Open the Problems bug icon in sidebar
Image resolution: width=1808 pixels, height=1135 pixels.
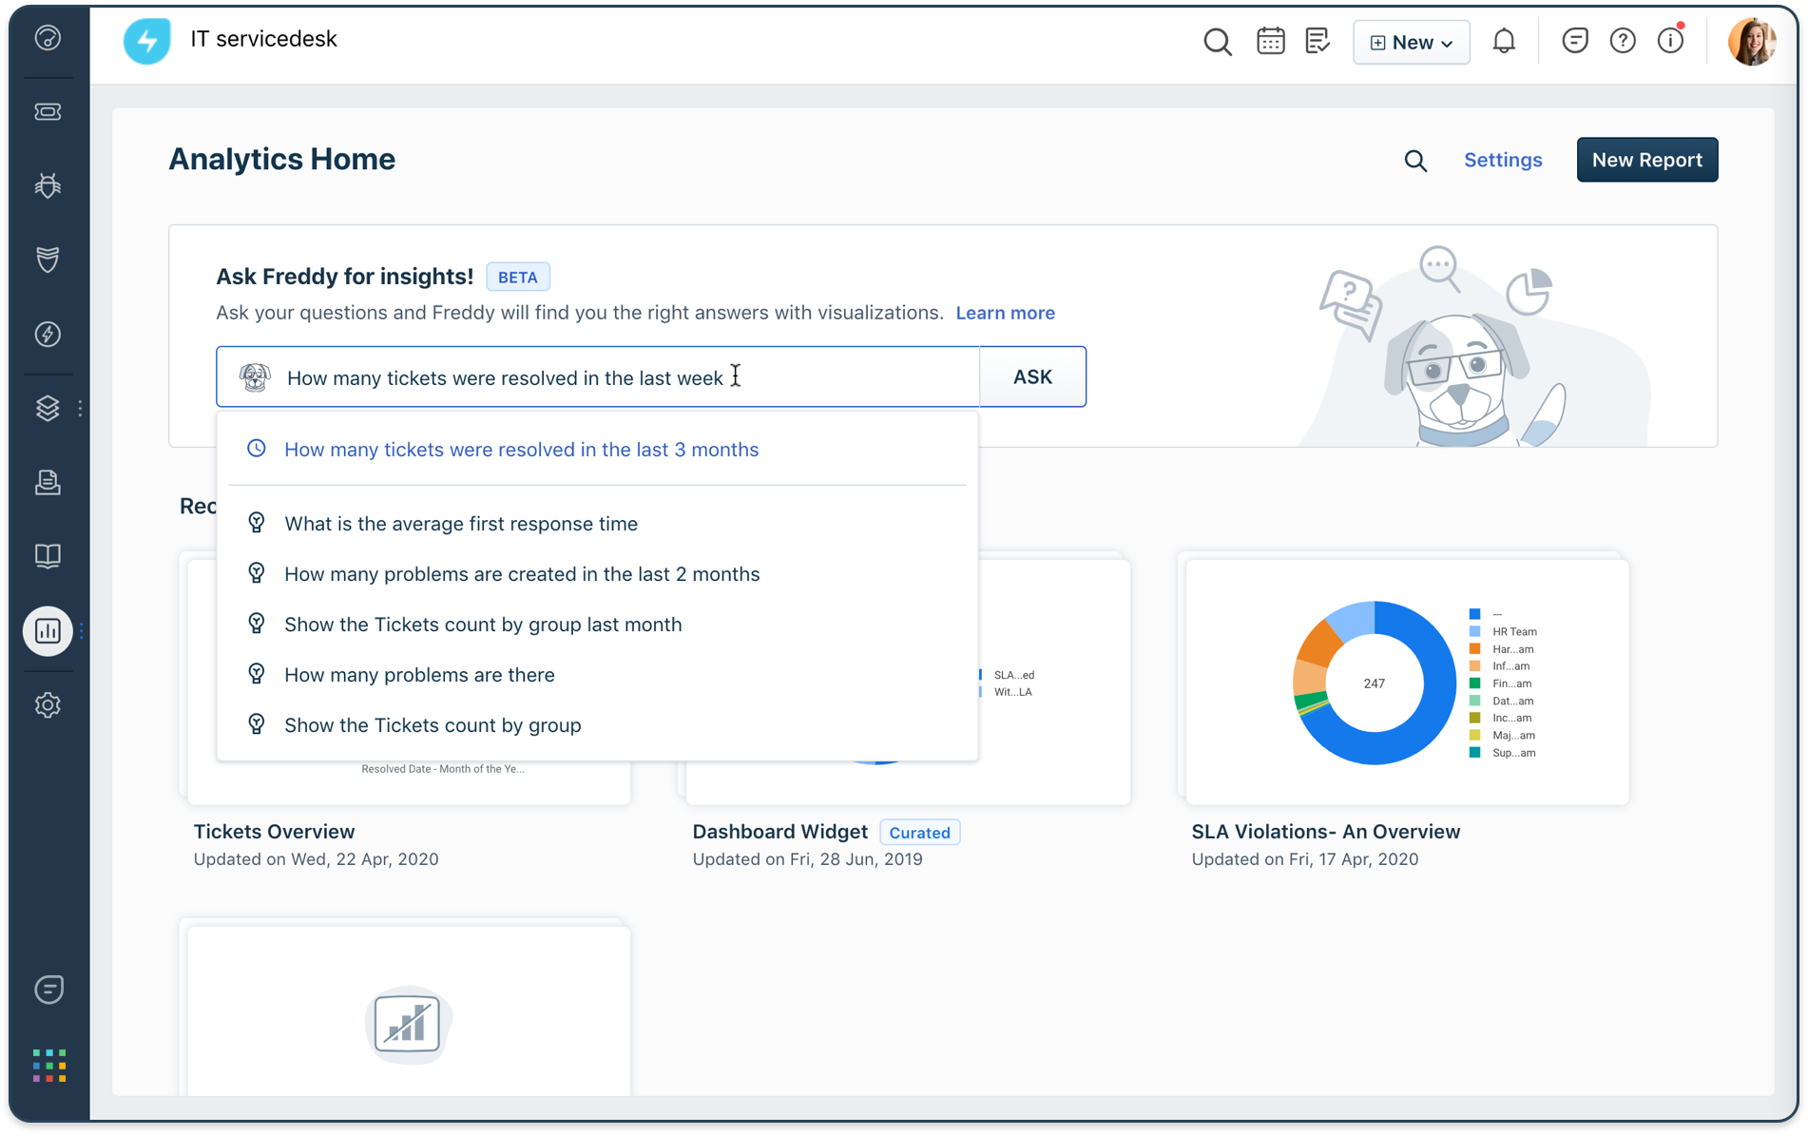(48, 185)
